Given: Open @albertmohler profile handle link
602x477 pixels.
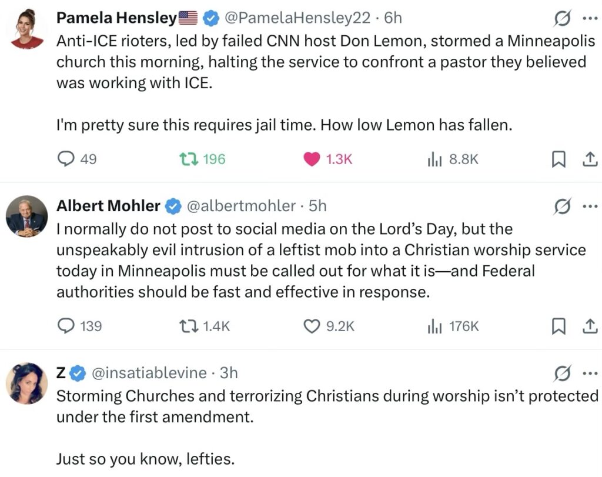Looking at the screenshot, I should click(x=241, y=206).
